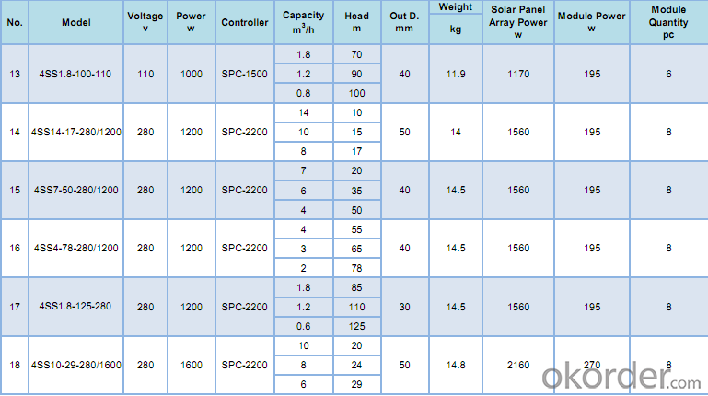708x396 pixels.
Task: Click the Controller column header
Action: 245,22
